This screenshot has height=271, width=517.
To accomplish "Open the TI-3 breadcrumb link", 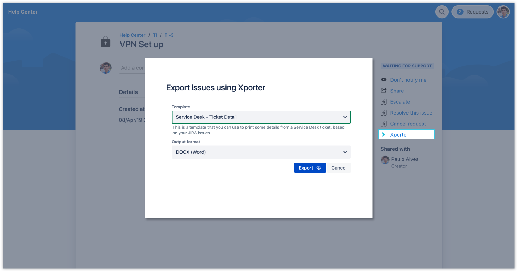I will pyautogui.click(x=169, y=35).
